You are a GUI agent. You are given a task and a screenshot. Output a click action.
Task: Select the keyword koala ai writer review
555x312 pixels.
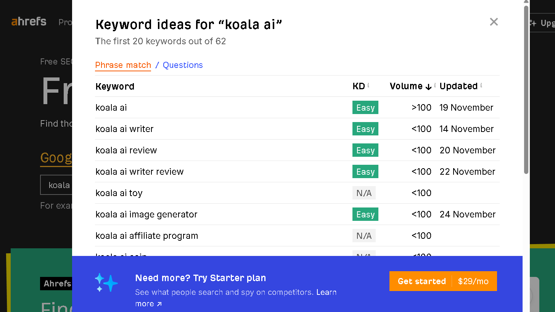click(x=140, y=171)
